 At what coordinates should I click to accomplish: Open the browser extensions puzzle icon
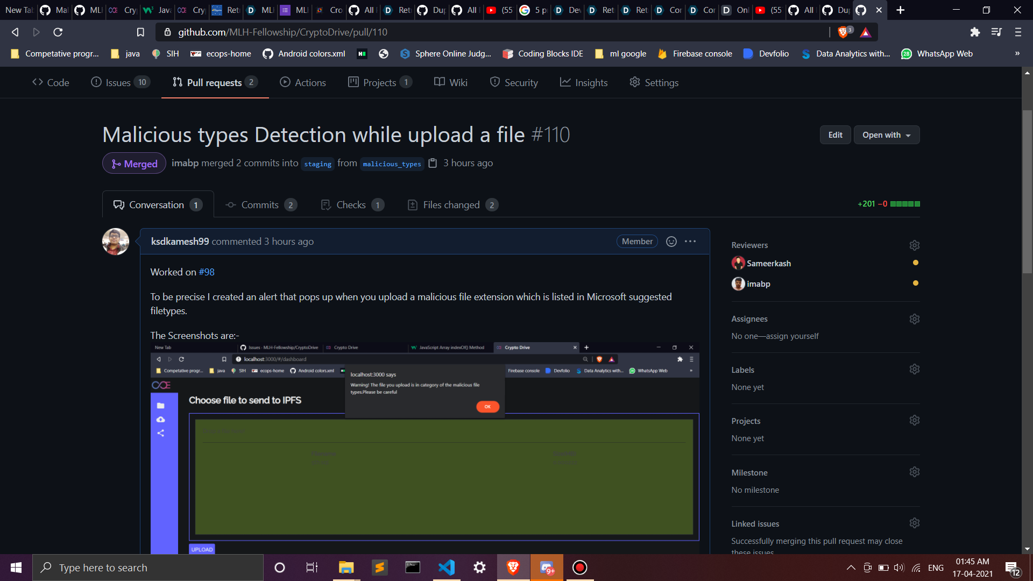point(975,32)
